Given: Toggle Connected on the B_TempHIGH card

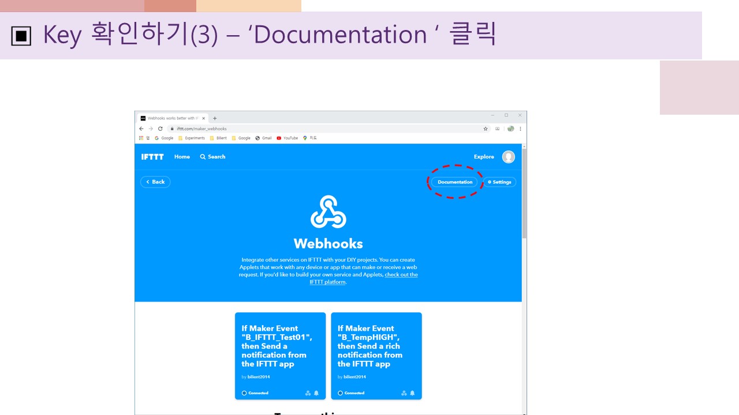Looking at the screenshot, I should (351, 393).
